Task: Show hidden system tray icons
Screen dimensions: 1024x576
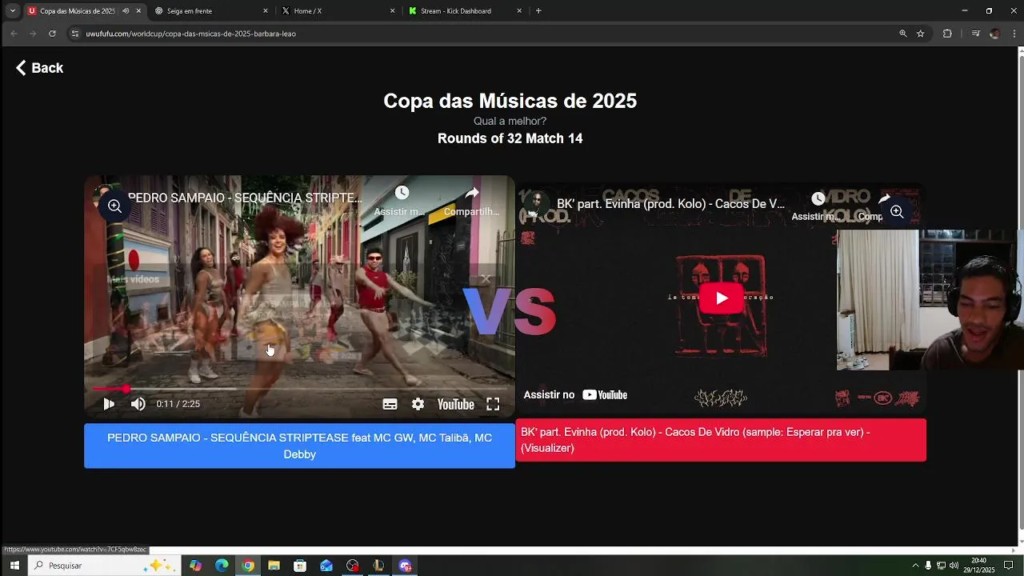Action: point(915,566)
